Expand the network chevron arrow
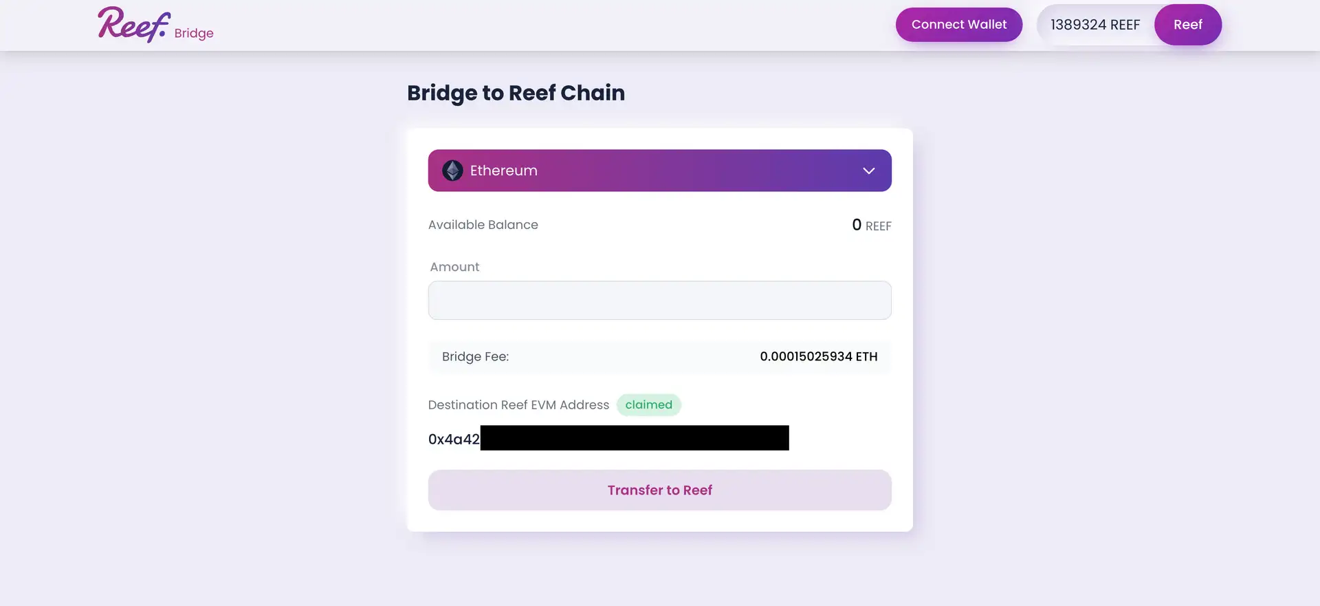This screenshot has width=1320, height=606. (868, 171)
